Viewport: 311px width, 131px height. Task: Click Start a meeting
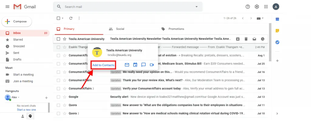(23, 75)
